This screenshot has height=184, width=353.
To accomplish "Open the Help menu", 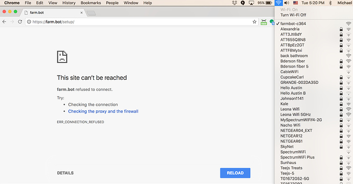I will [148, 3].
